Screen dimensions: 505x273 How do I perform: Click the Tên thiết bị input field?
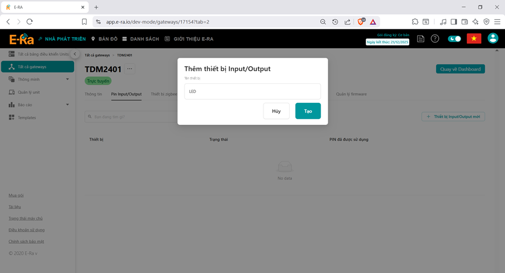(252, 91)
